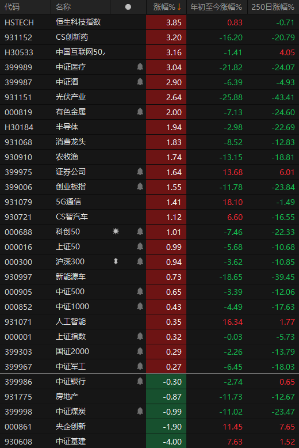Click the 5G通信 index name

click(x=68, y=202)
